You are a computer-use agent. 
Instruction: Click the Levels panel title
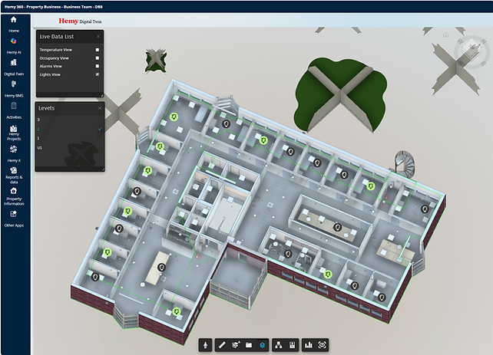47,108
